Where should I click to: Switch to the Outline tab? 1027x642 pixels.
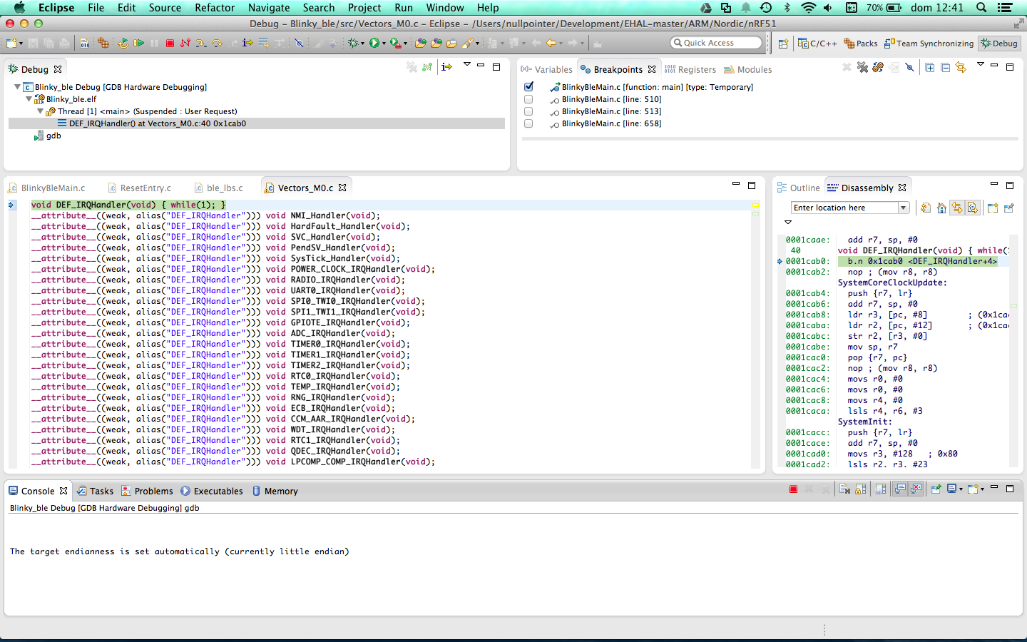pyautogui.click(x=798, y=188)
